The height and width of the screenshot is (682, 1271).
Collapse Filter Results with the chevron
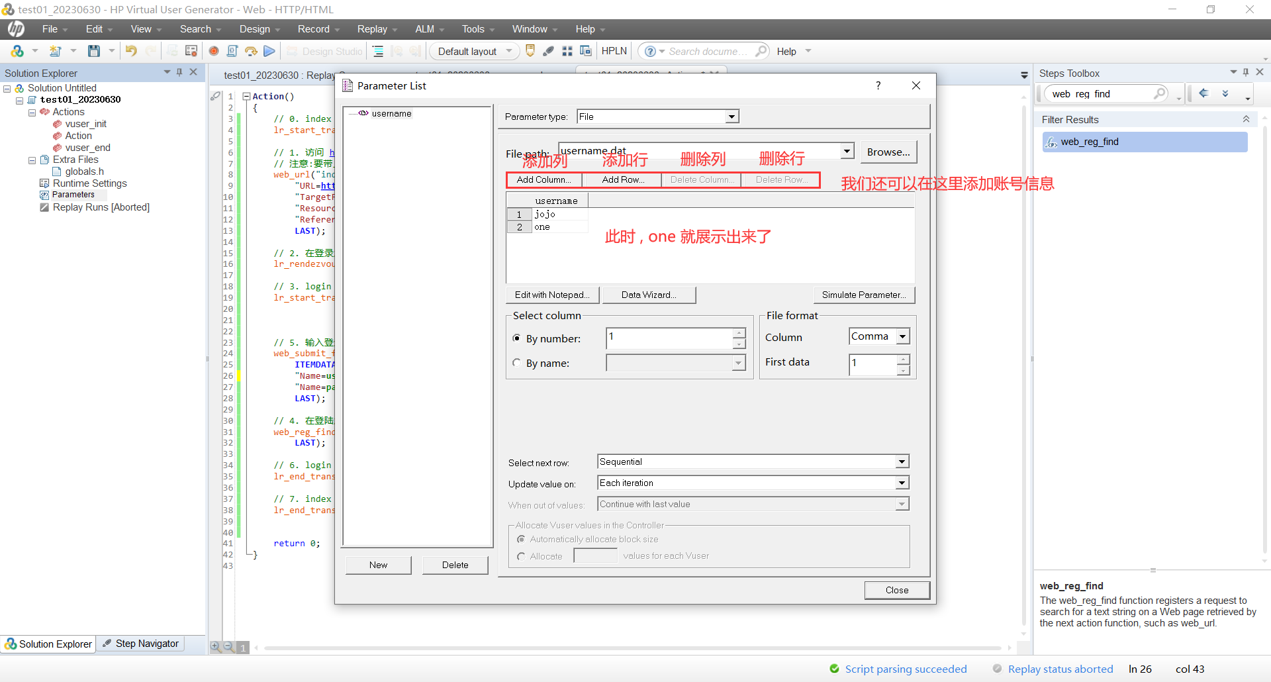tap(1246, 119)
